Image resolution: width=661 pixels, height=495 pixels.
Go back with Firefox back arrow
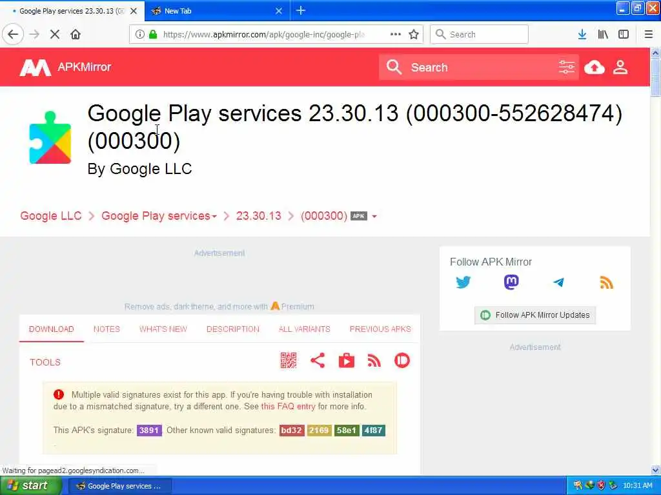click(x=13, y=35)
